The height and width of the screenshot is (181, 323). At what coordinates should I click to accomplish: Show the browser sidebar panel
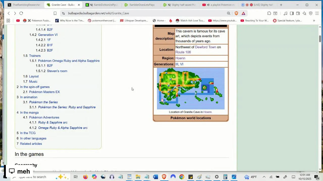click(x=292, y=13)
